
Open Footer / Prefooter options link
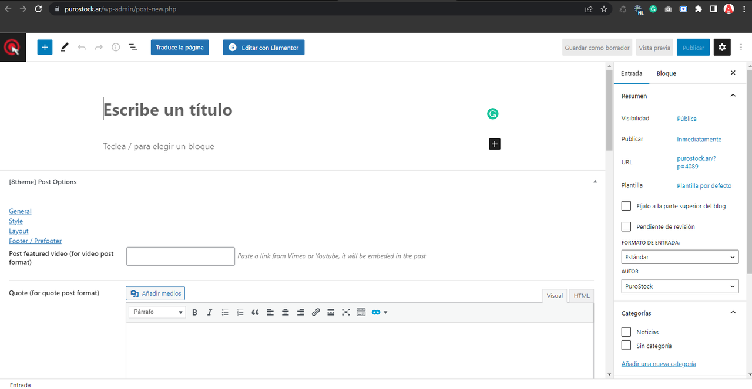coord(35,241)
